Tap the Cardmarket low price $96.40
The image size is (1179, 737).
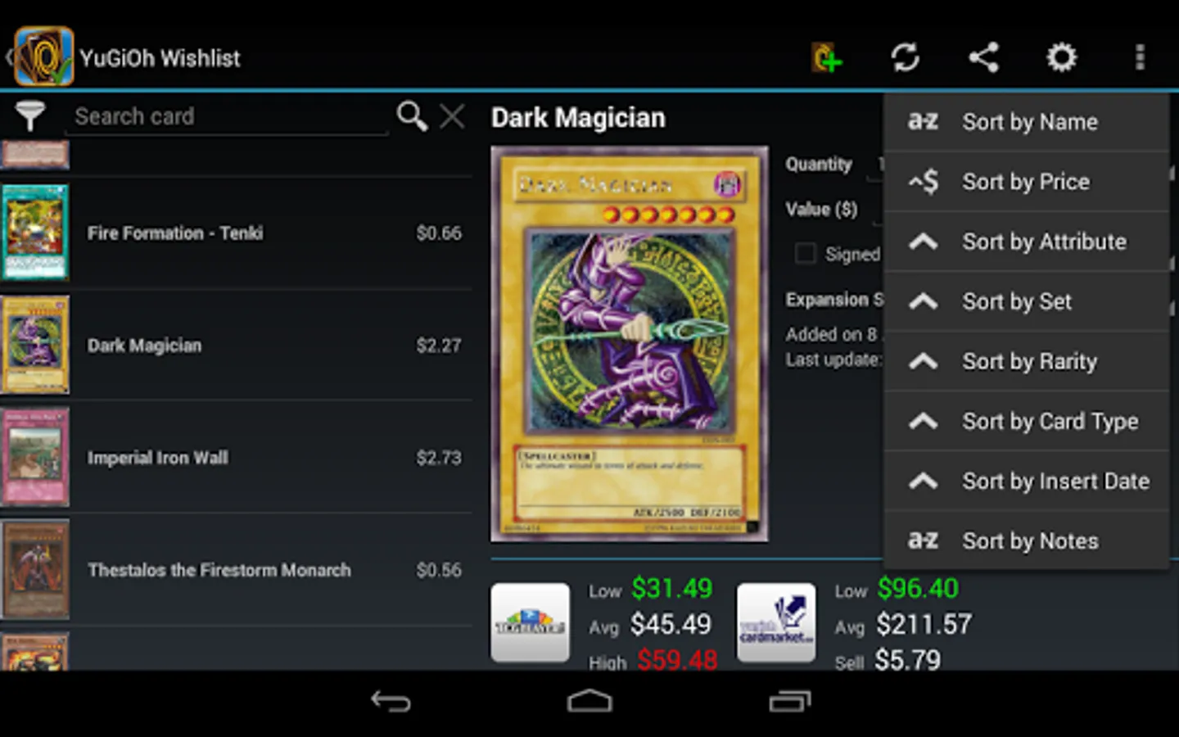(918, 589)
